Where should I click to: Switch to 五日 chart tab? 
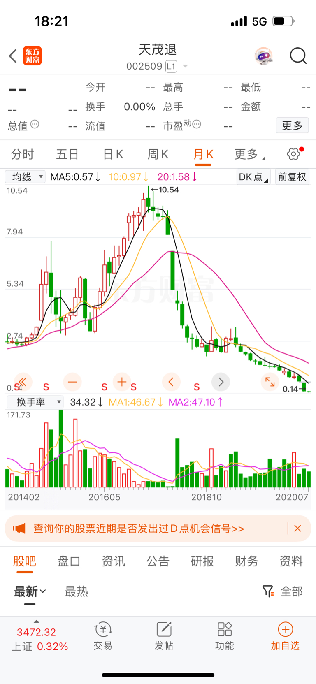67,154
